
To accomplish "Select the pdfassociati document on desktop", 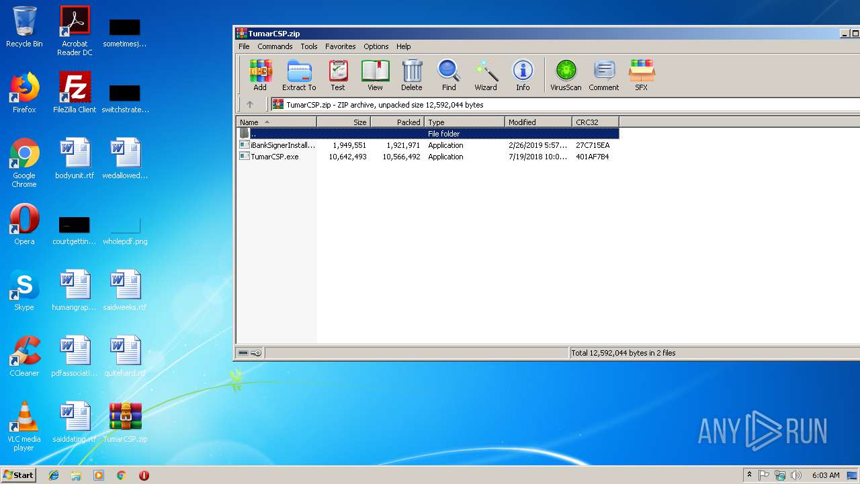I will pos(75,356).
